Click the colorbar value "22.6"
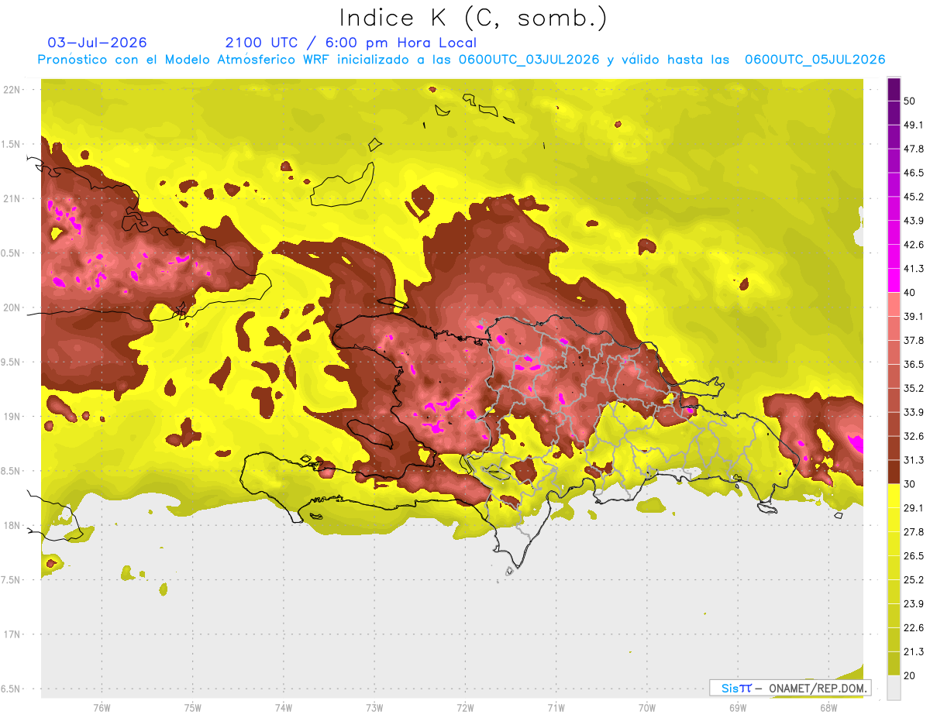930x718 pixels. click(913, 627)
